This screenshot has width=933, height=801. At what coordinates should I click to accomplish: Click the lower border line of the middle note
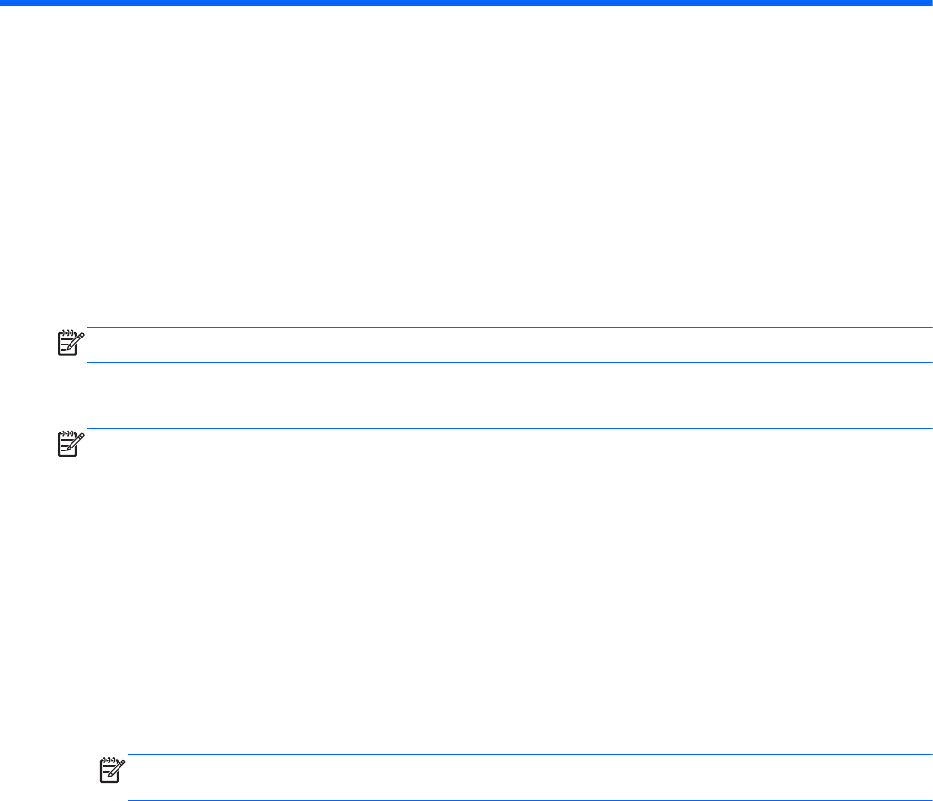[508, 463]
